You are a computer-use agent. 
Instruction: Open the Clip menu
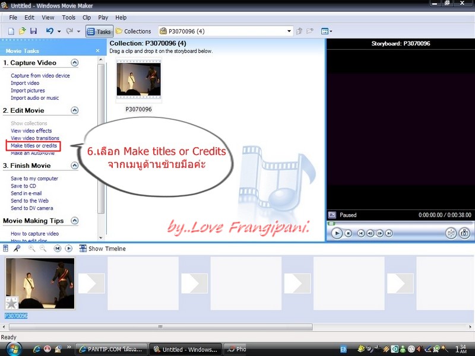pos(87,18)
